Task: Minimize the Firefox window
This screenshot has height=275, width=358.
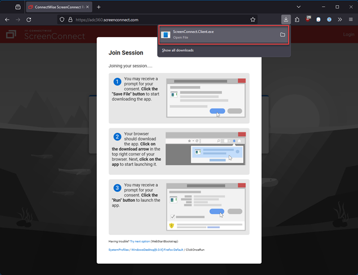Action: point(324,7)
